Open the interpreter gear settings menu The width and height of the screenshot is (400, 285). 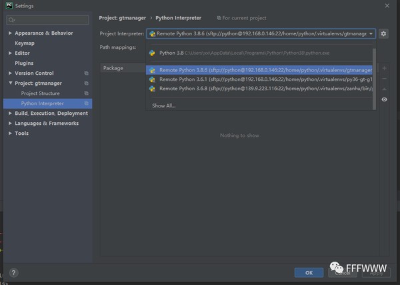coord(383,34)
